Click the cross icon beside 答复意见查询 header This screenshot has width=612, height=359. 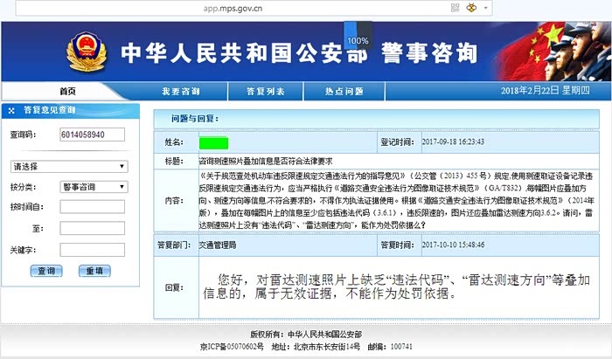[10, 111]
